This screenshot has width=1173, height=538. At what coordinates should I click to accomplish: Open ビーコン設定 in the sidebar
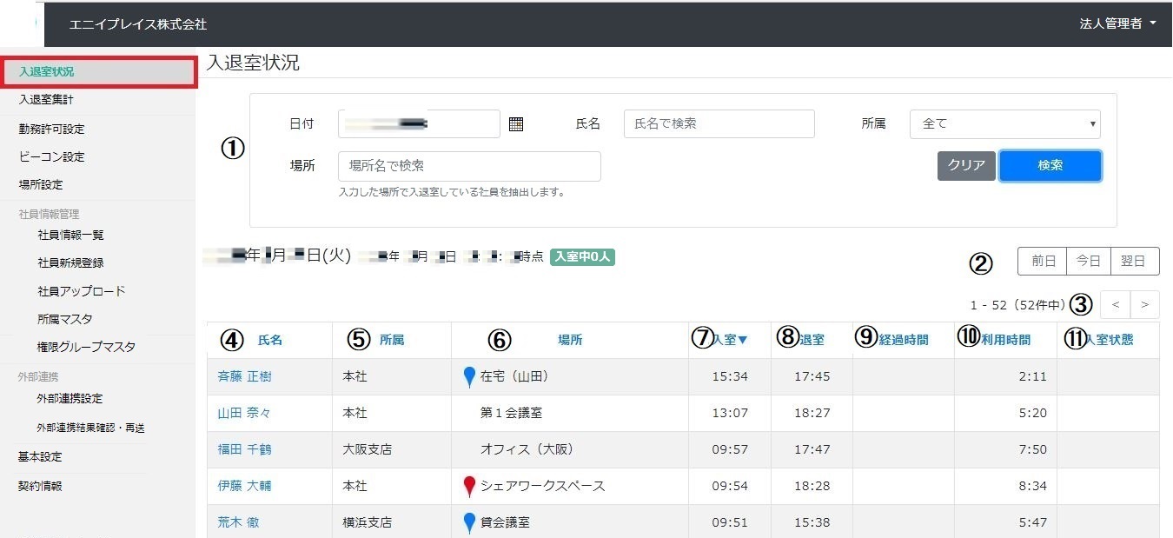coord(52,157)
